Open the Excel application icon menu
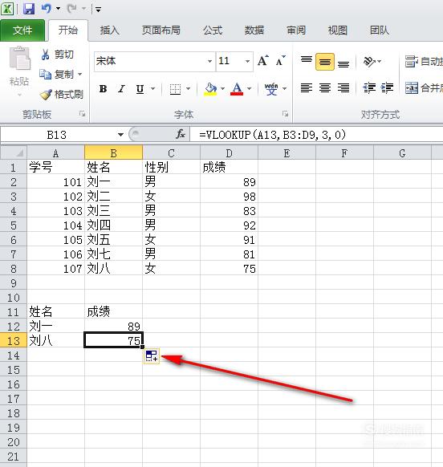This screenshot has width=443, height=467. (7, 9)
